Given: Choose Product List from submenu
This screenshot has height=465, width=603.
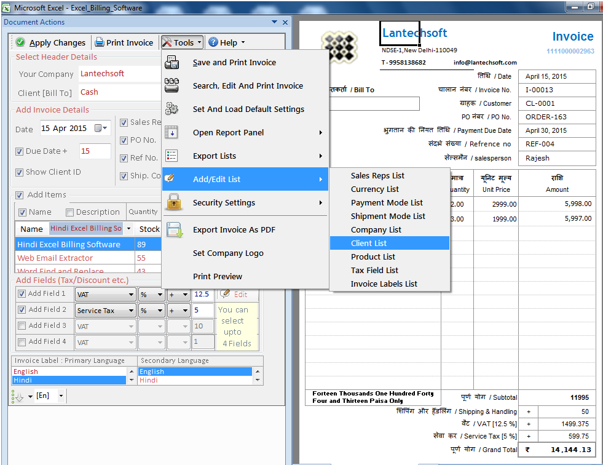Looking at the screenshot, I should [x=390, y=256].
